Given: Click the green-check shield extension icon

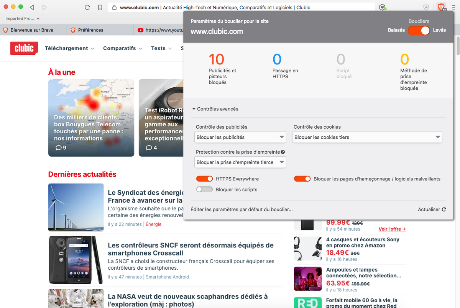Looking at the screenshot, I should tap(383, 7).
